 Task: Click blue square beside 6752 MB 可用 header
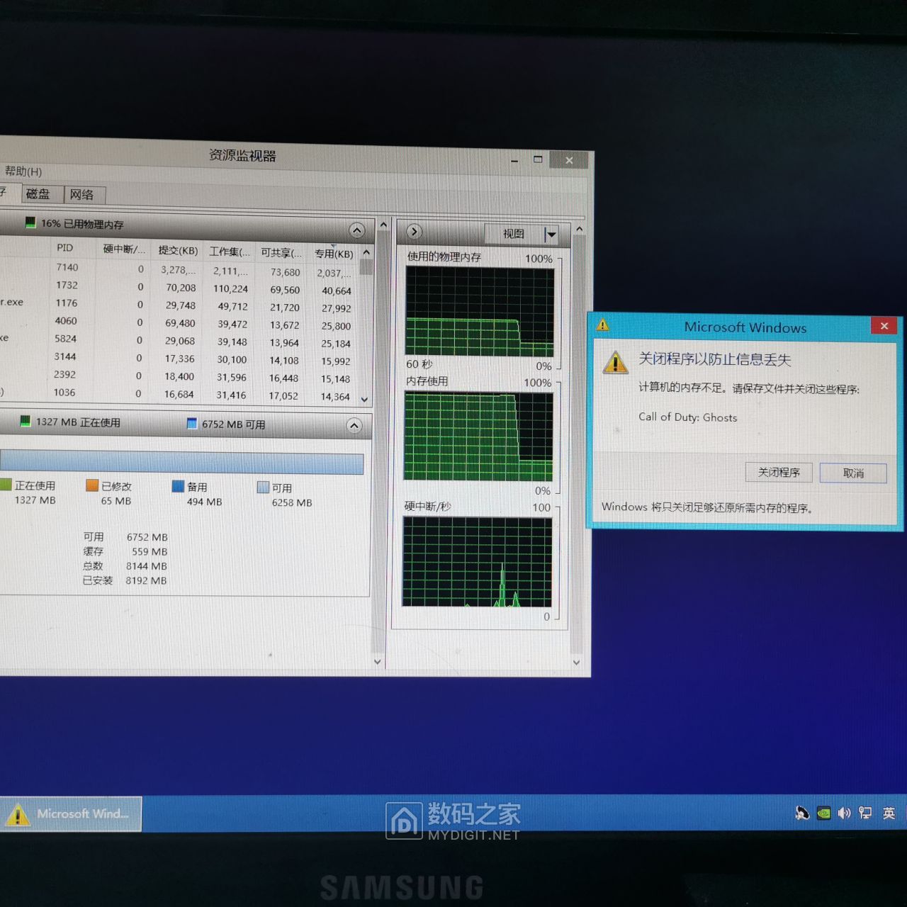point(191,423)
